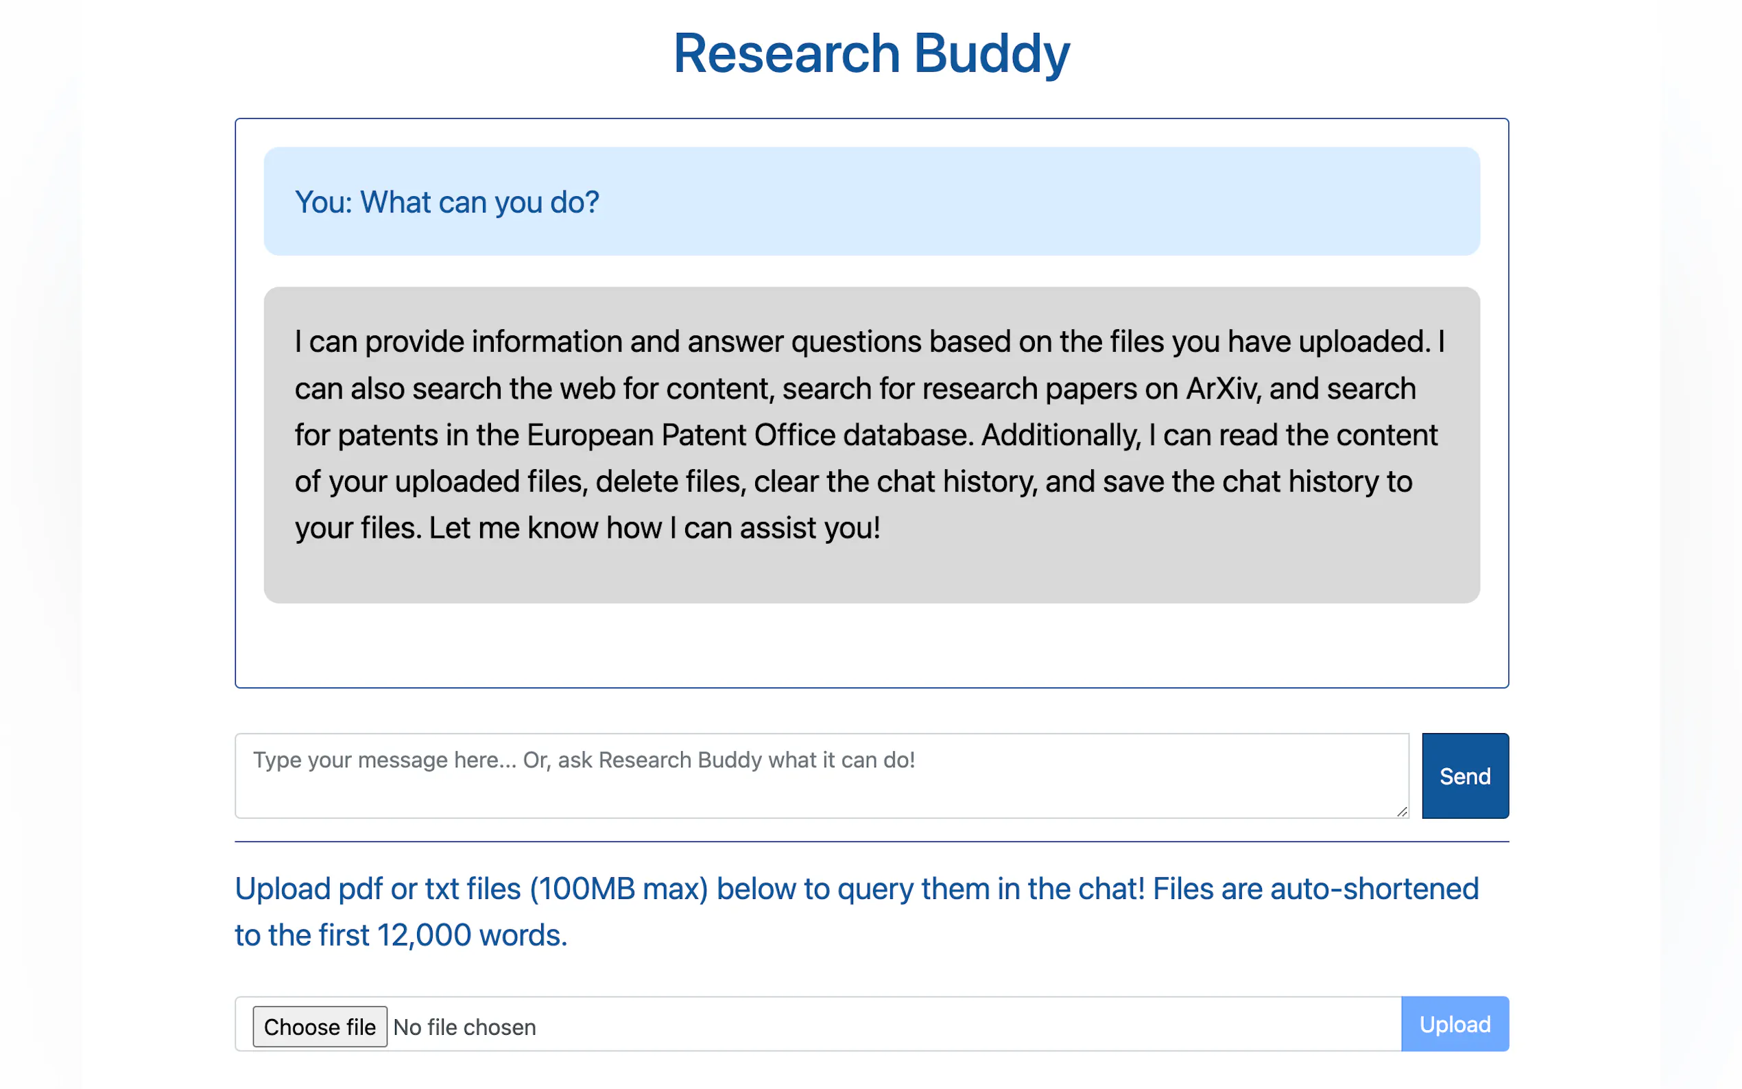Image resolution: width=1742 pixels, height=1089 pixels.
Task: Click the textarea resize handle
Action: click(x=1401, y=812)
